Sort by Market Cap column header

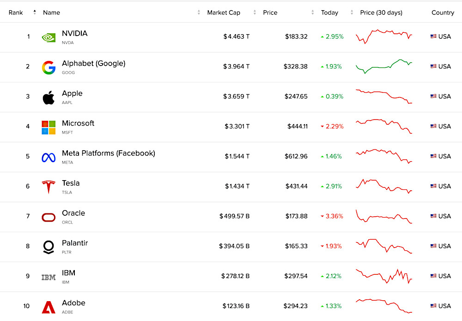[224, 12]
